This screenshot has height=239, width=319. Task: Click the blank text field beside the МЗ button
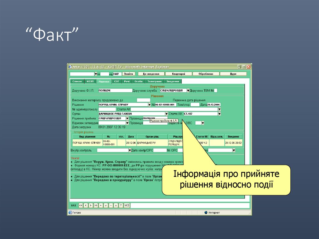point(190,205)
